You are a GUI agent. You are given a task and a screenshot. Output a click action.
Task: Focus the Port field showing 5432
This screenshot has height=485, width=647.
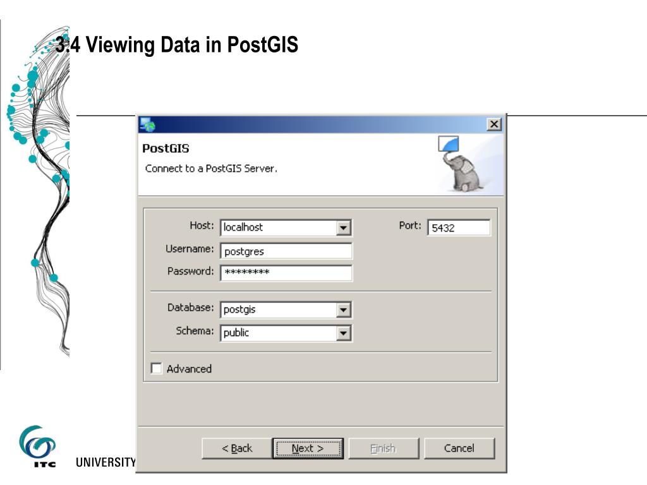click(459, 227)
